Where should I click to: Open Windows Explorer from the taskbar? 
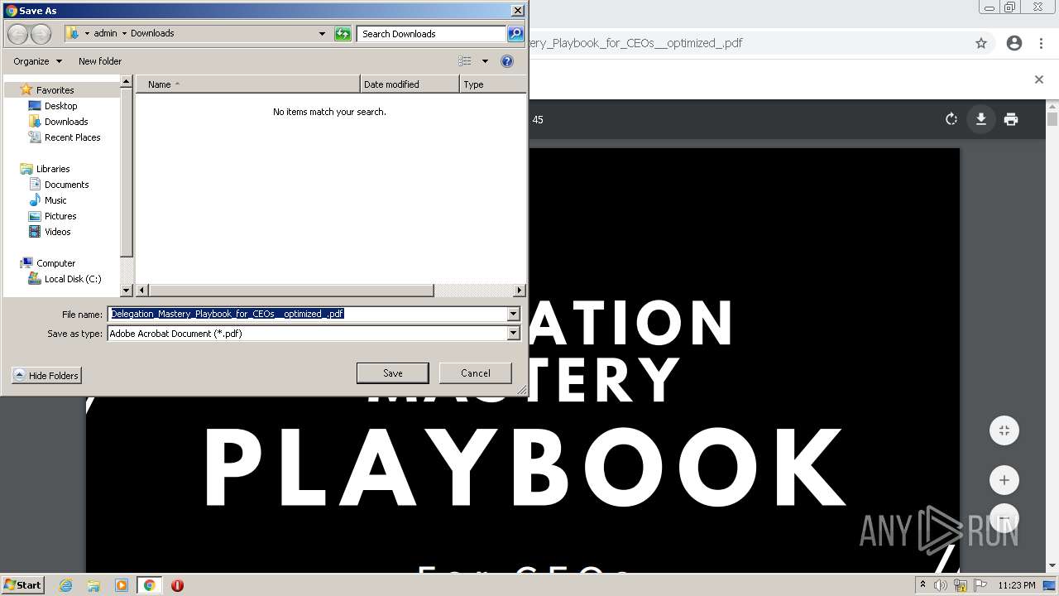(x=93, y=585)
